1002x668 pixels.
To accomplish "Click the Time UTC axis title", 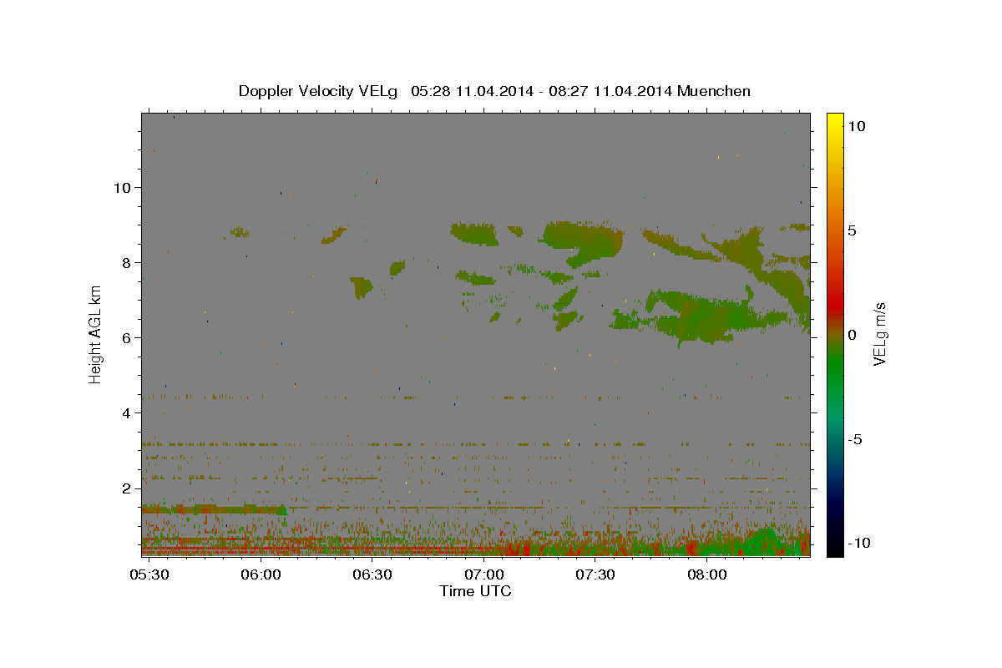I will (x=475, y=591).
